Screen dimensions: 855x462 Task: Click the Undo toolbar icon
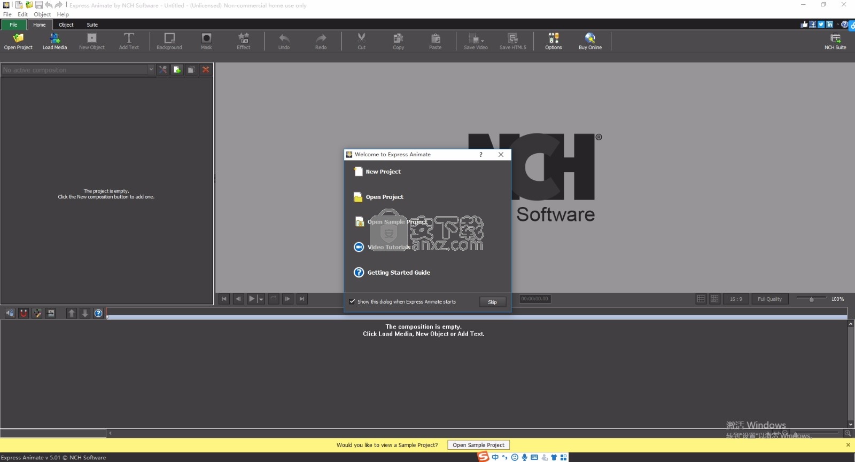point(284,41)
